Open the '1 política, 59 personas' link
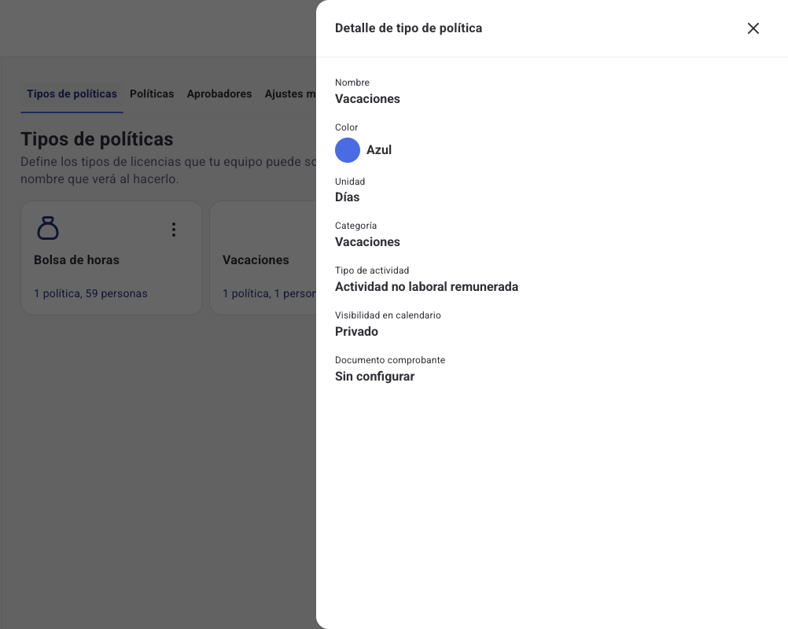 click(90, 293)
